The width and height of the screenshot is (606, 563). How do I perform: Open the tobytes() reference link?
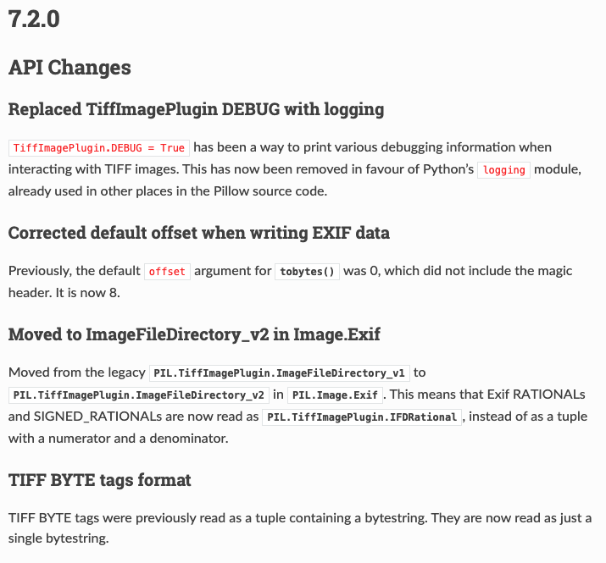307,272
